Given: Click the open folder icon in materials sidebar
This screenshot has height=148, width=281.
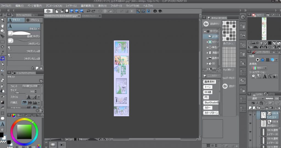Looking at the screenshot, I should (x=243, y=81).
